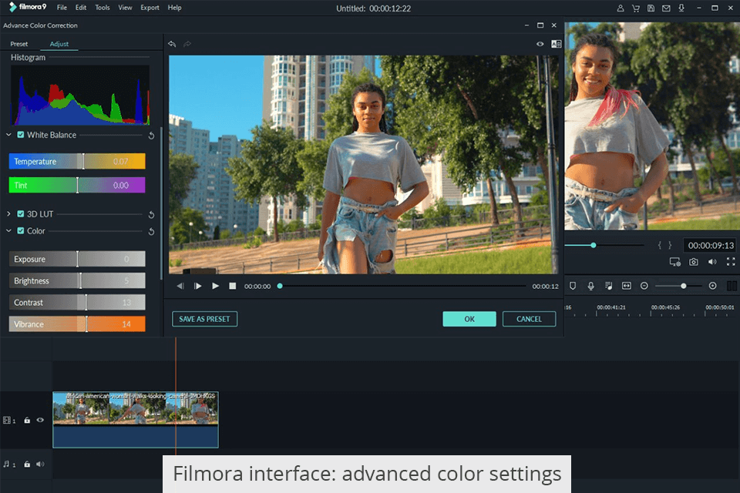
Task: Switch to the Preset tab
Action: (x=18, y=44)
